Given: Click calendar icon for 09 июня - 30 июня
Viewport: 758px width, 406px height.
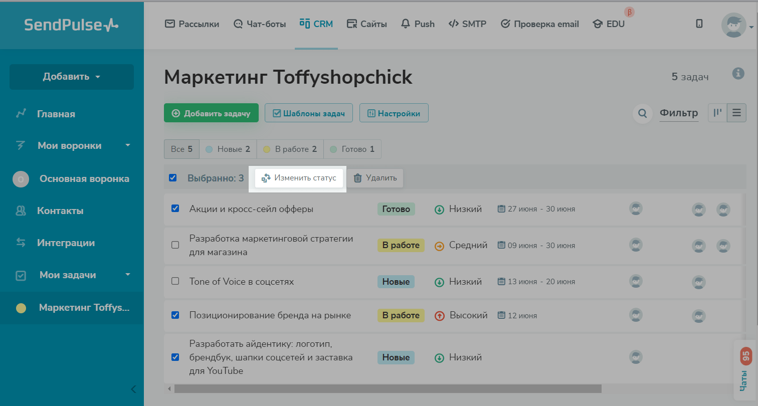Looking at the screenshot, I should tap(501, 245).
